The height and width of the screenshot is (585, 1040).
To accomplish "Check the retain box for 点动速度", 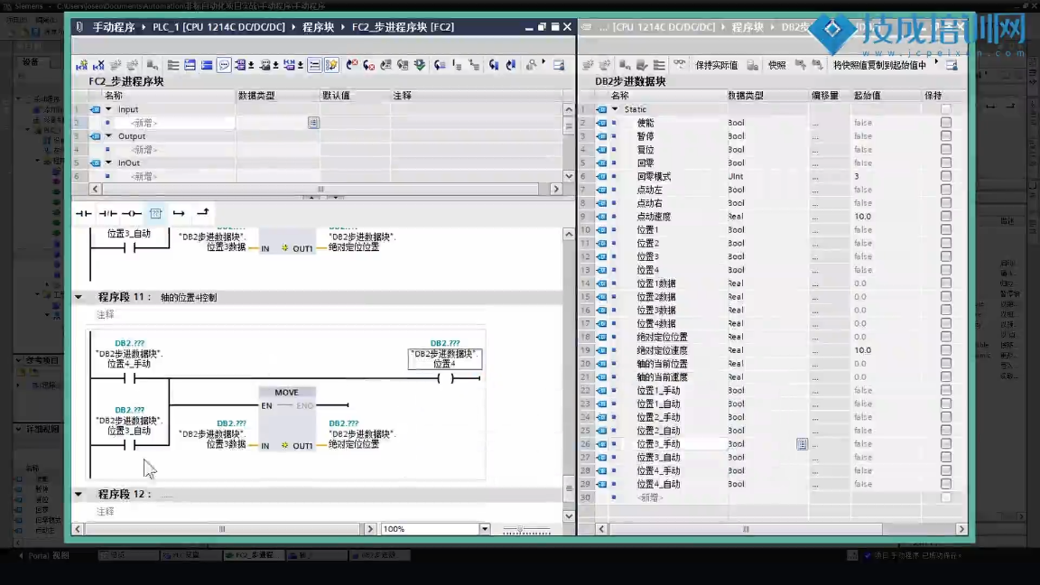I will pos(946,217).
